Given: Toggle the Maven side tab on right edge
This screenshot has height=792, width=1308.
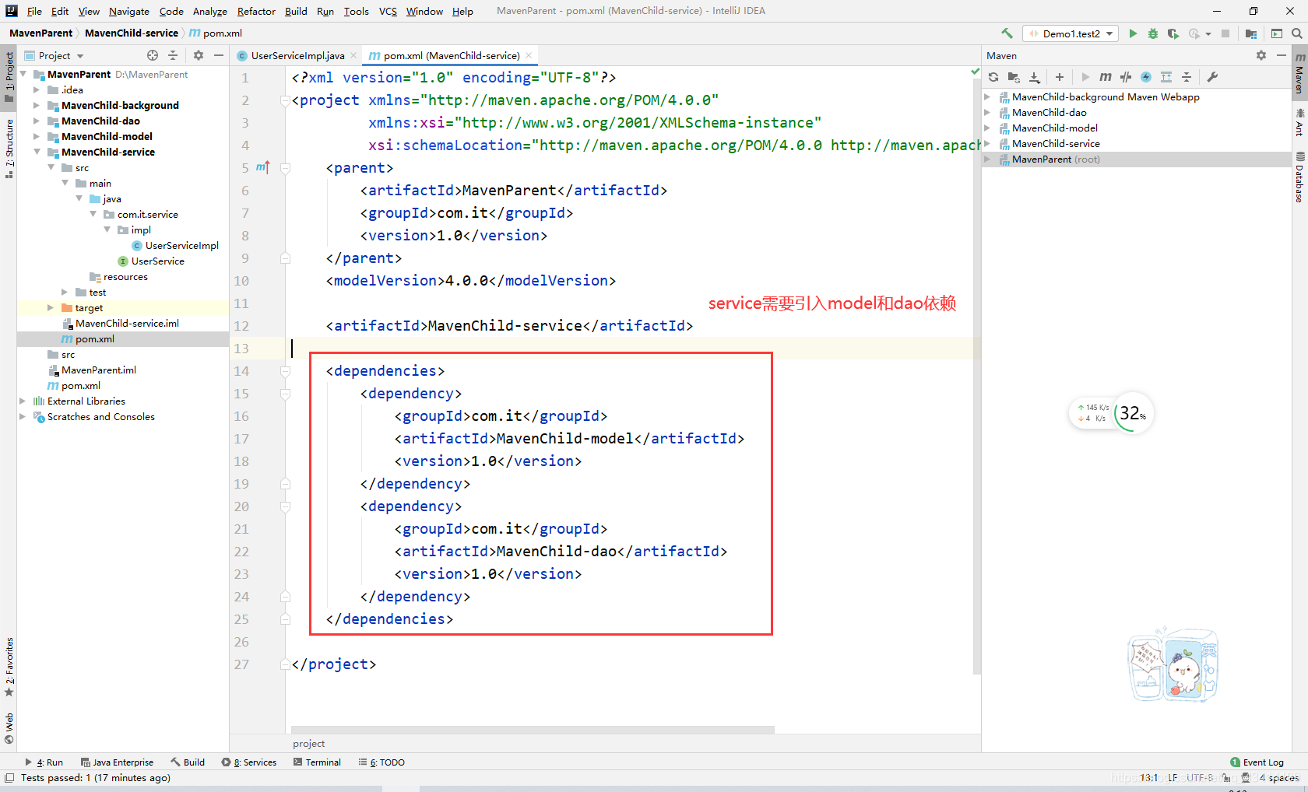Looking at the screenshot, I should click(1299, 73).
